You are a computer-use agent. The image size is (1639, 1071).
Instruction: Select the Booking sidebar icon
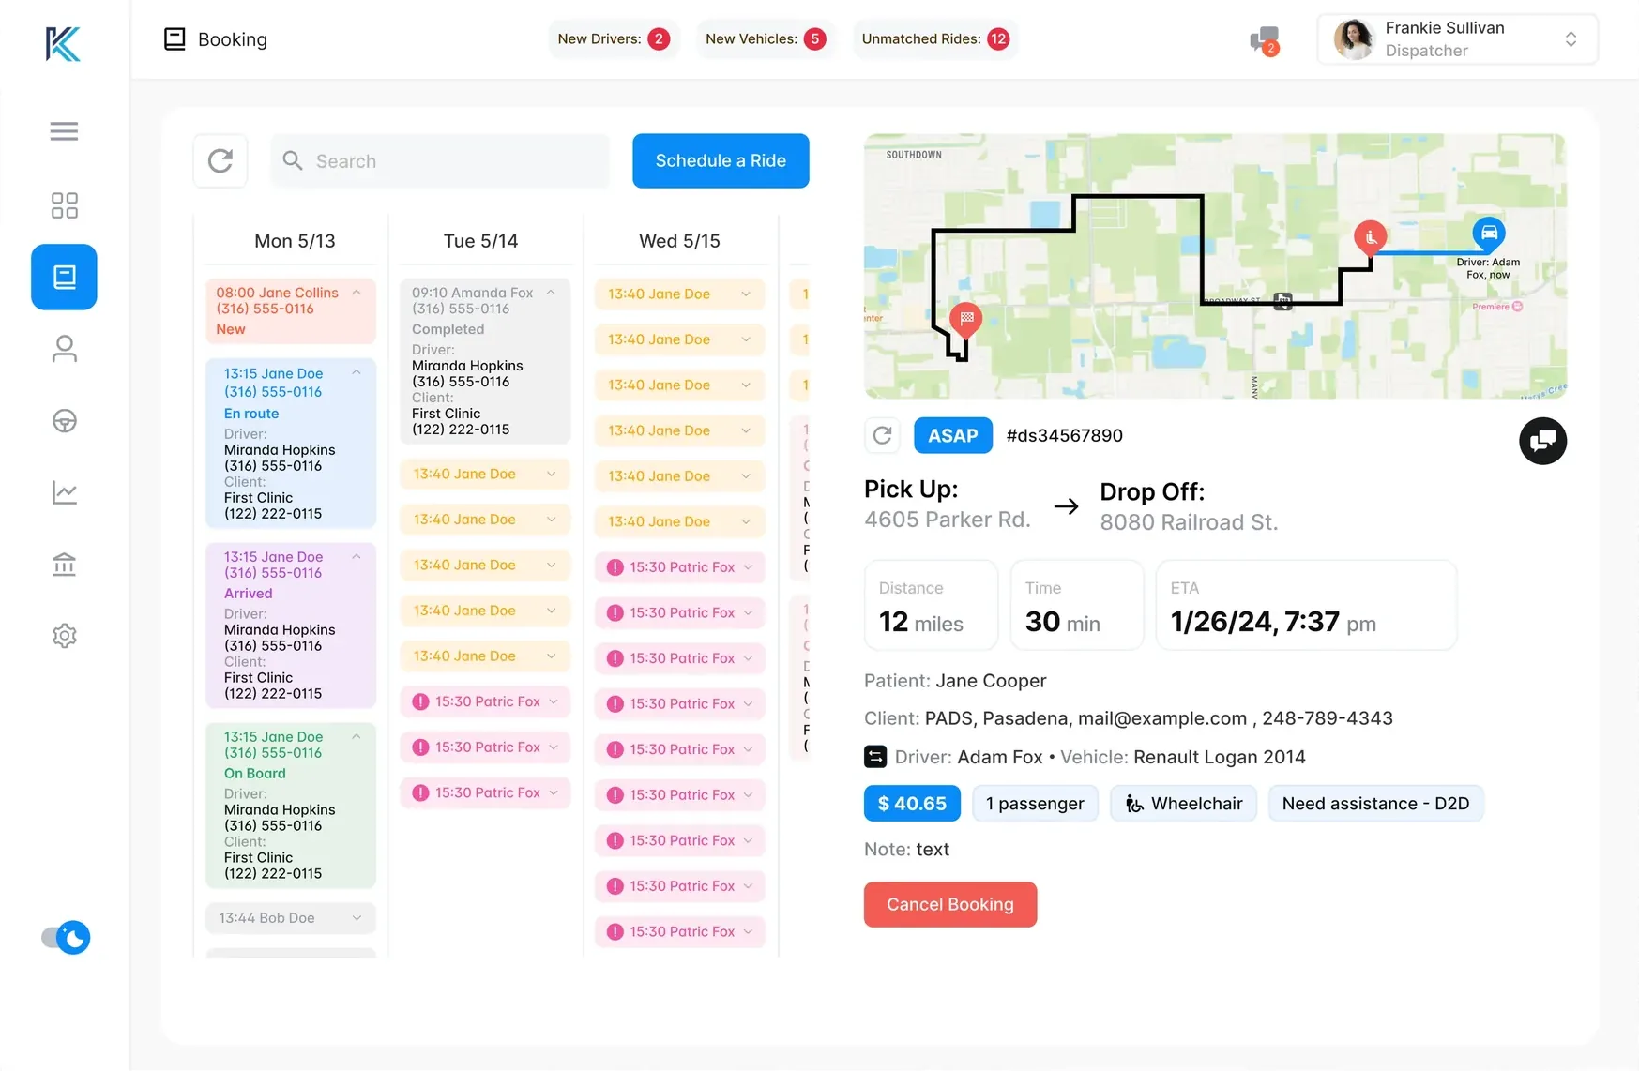pos(64,277)
